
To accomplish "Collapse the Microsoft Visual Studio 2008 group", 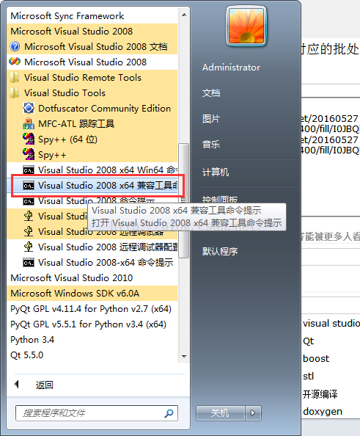I will (72, 31).
